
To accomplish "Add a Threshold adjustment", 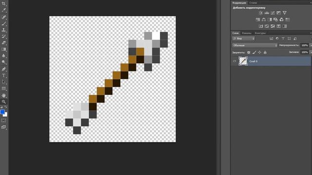I will click(273, 26).
